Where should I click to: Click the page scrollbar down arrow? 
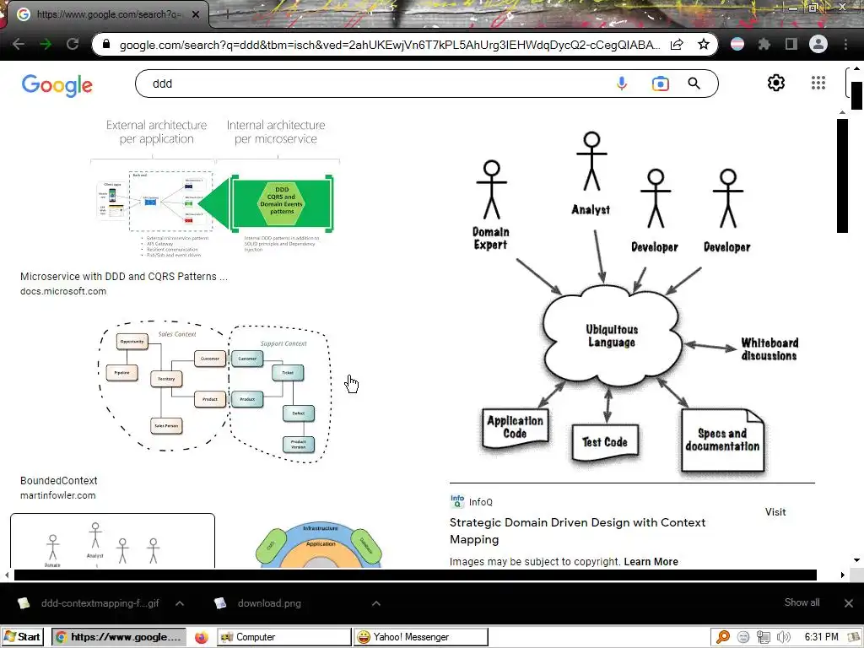[856, 560]
